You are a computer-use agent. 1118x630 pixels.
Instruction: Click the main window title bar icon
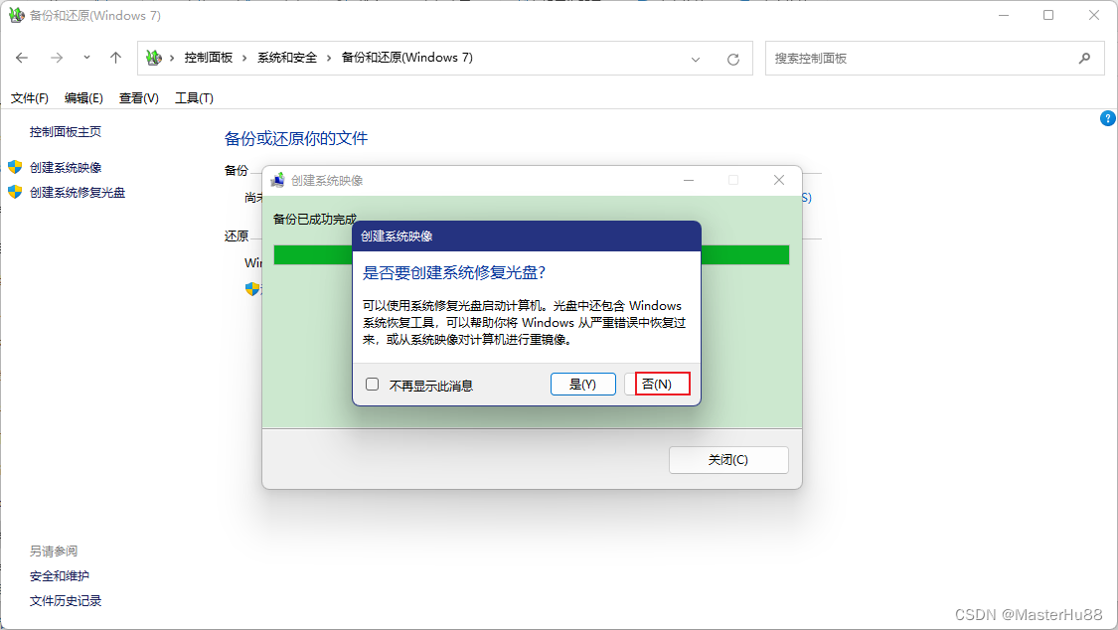pyautogui.click(x=16, y=15)
